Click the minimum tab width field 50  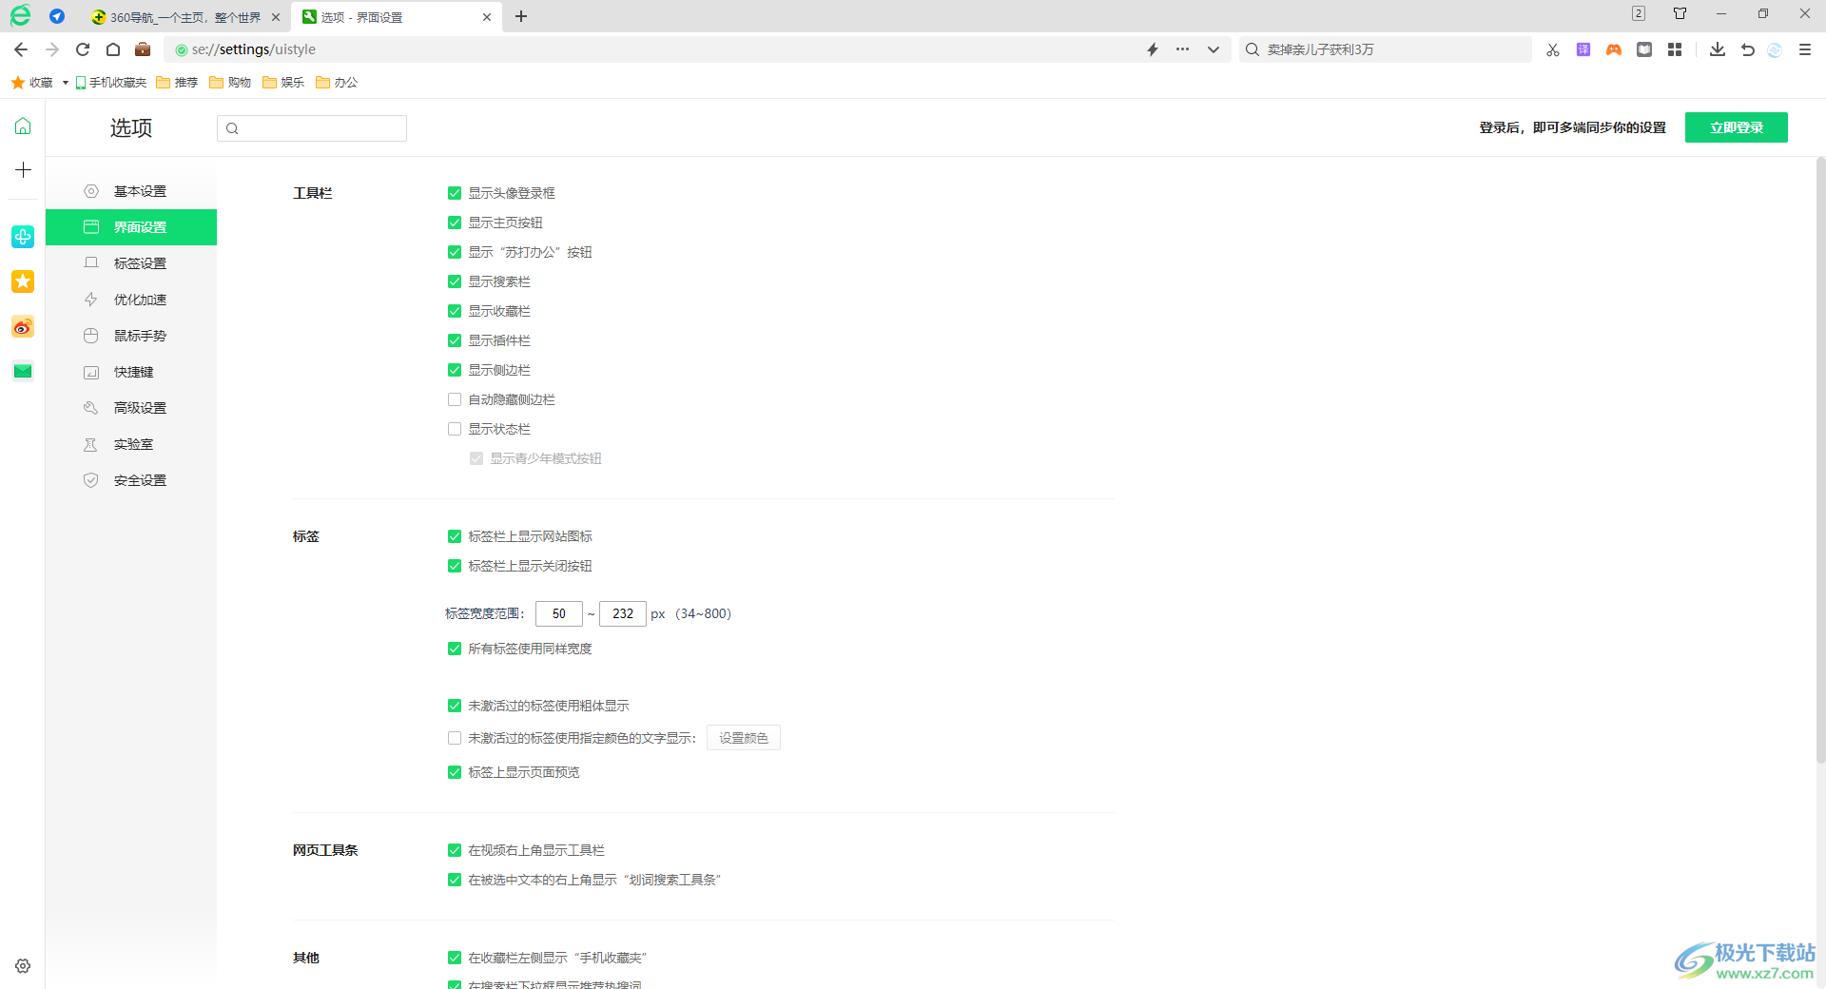559,613
